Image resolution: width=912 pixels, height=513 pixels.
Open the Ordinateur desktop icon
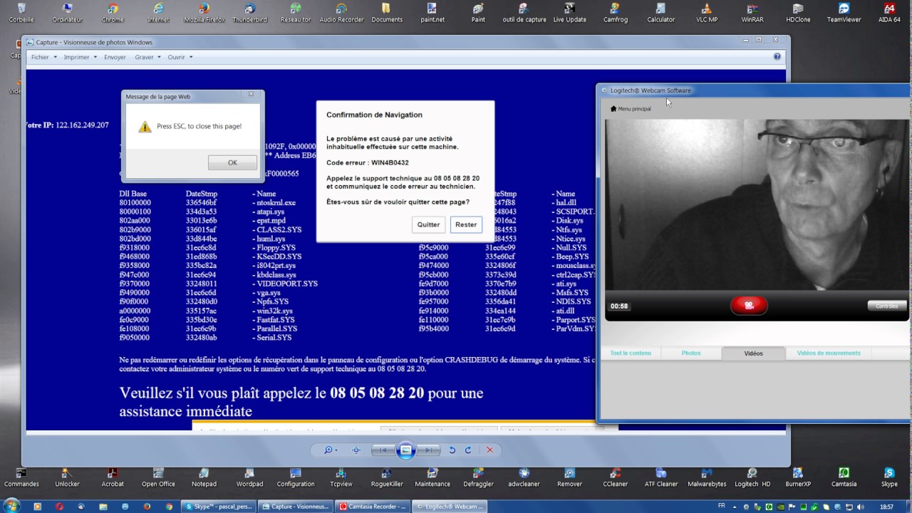tap(68, 13)
